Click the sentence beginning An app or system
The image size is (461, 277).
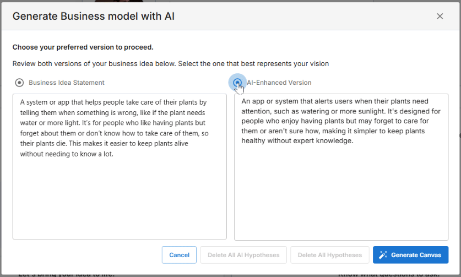(x=341, y=121)
